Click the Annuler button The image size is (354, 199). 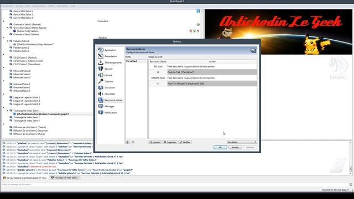point(235,148)
